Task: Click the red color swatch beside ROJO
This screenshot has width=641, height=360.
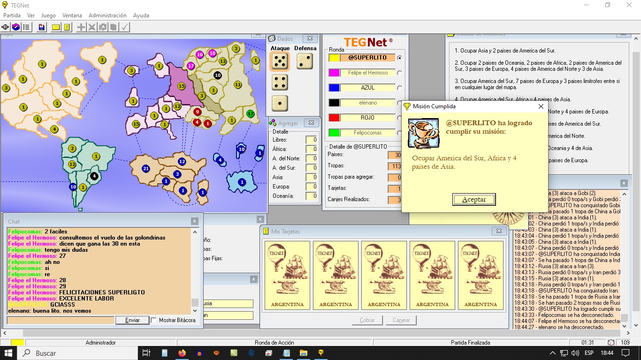Action: pos(334,118)
